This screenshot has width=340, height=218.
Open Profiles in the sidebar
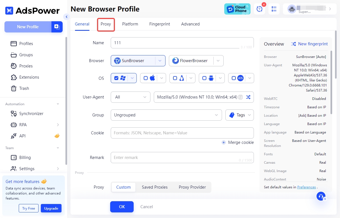tap(26, 44)
